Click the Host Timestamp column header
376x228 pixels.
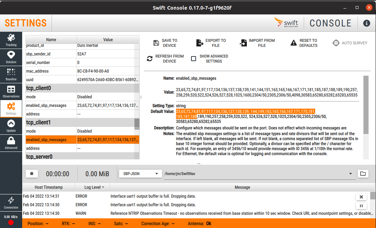pyautogui.click(x=49, y=187)
